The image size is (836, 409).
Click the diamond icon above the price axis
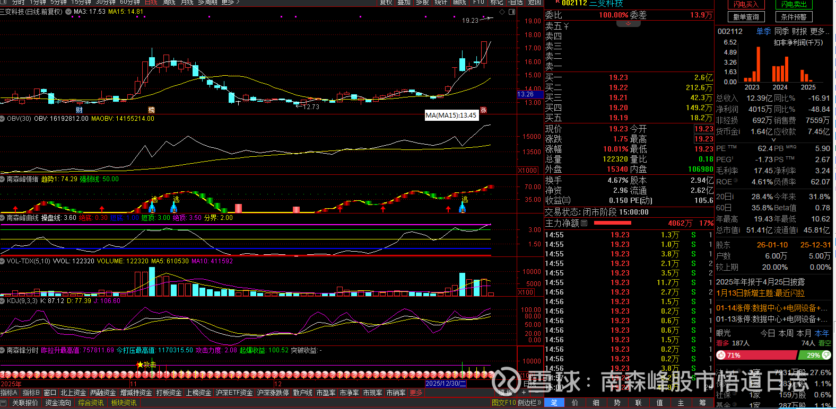click(x=502, y=12)
